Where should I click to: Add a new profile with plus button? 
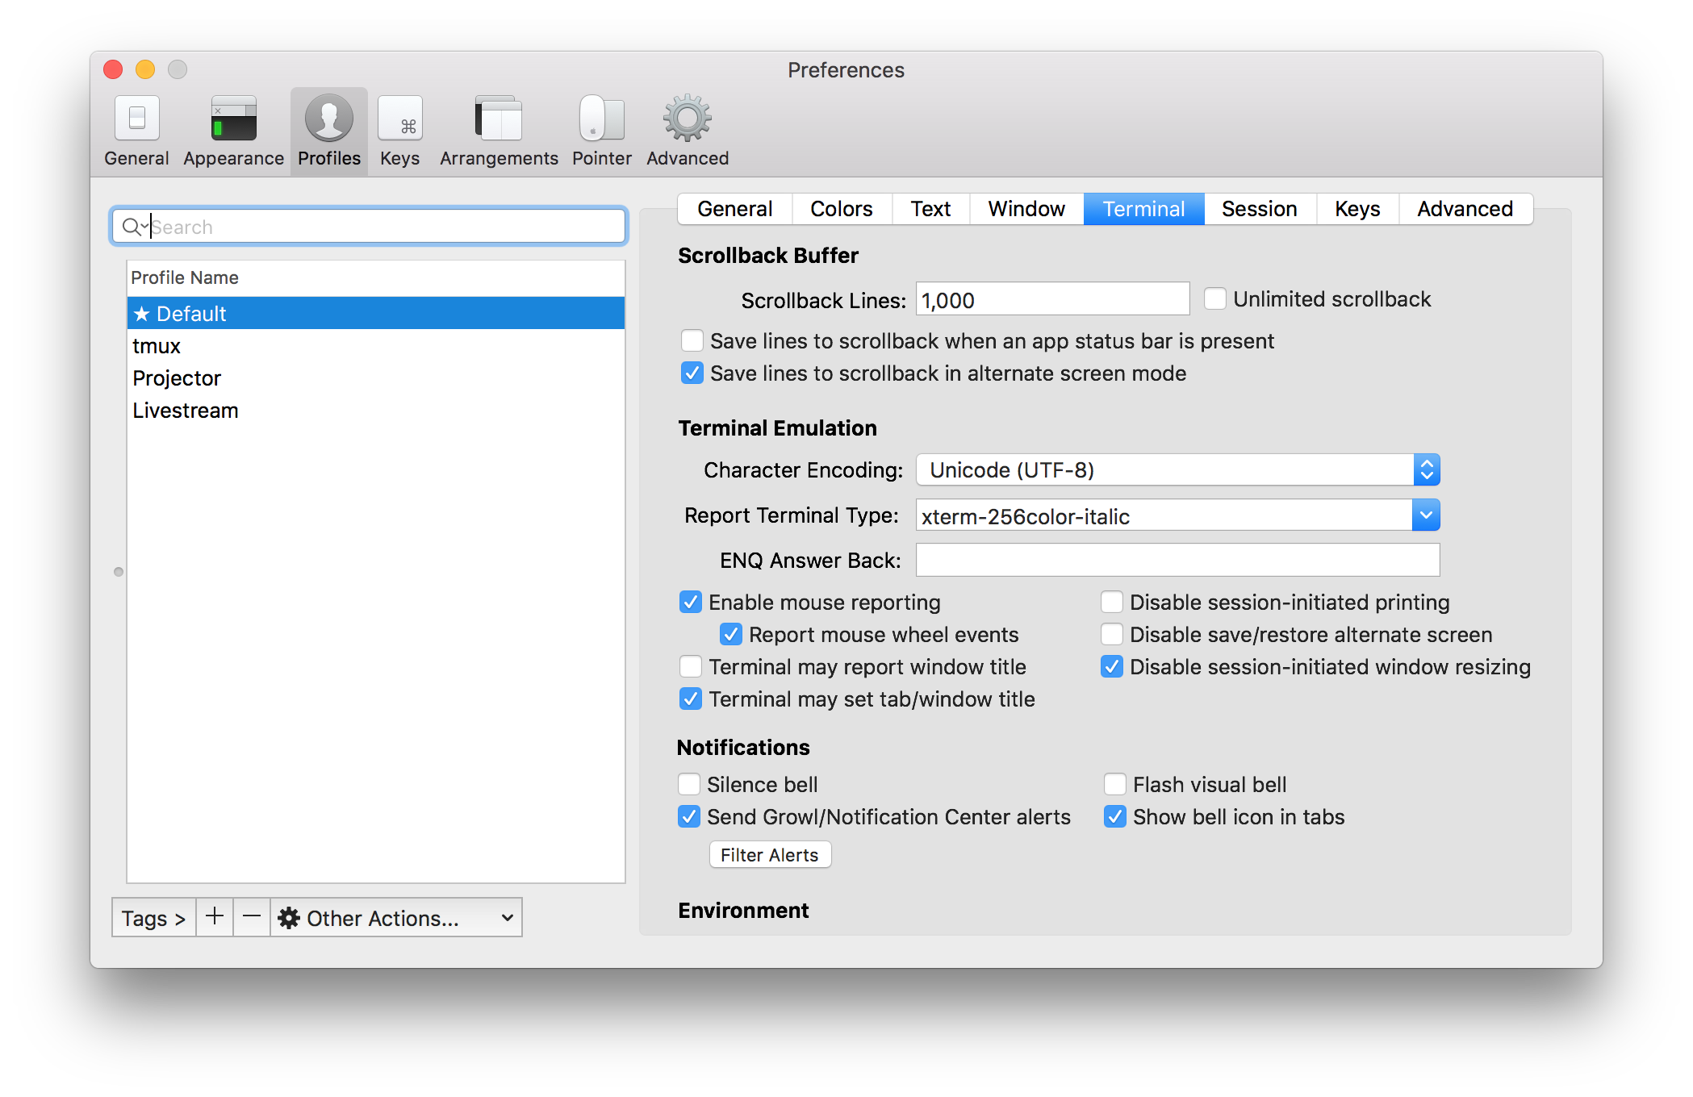pos(212,917)
